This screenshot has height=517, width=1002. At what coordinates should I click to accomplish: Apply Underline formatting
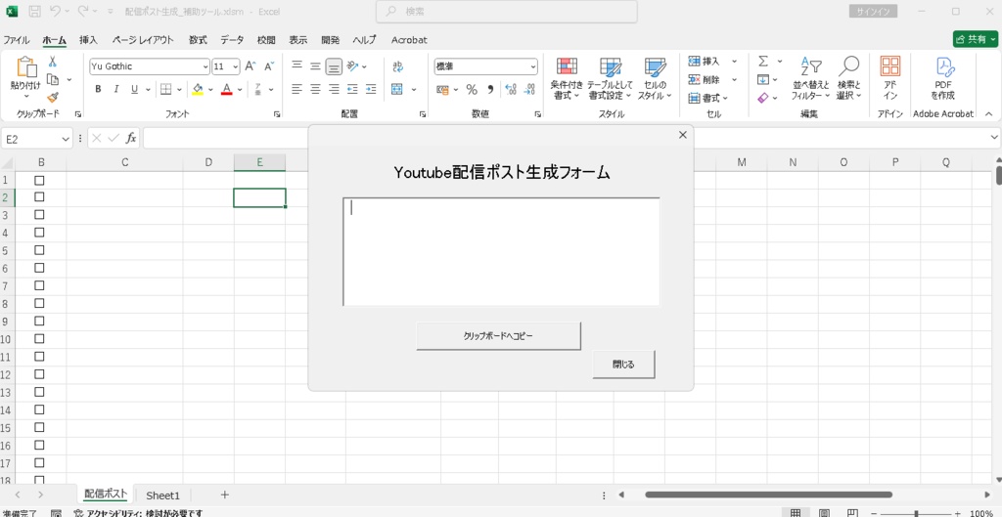pyautogui.click(x=134, y=89)
